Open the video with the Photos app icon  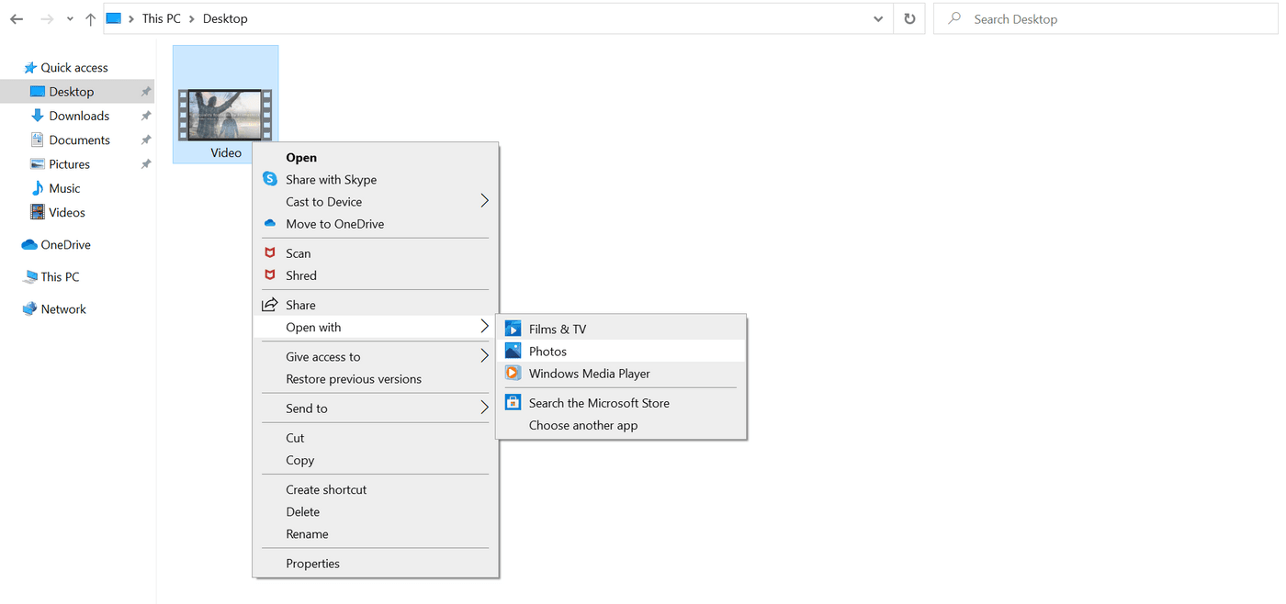(514, 351)
